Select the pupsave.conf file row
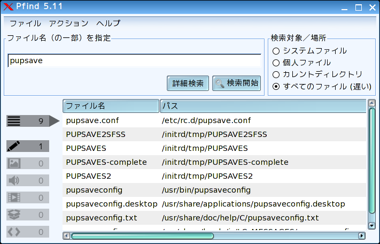 click(214, 120)
